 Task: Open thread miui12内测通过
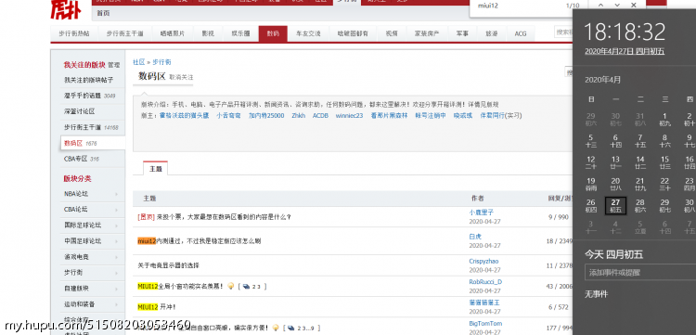point(199,241)
